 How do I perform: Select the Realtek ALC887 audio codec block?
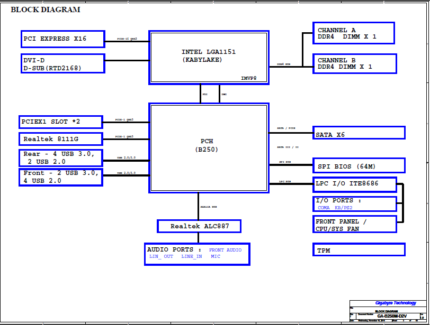[x=199, y=226]
